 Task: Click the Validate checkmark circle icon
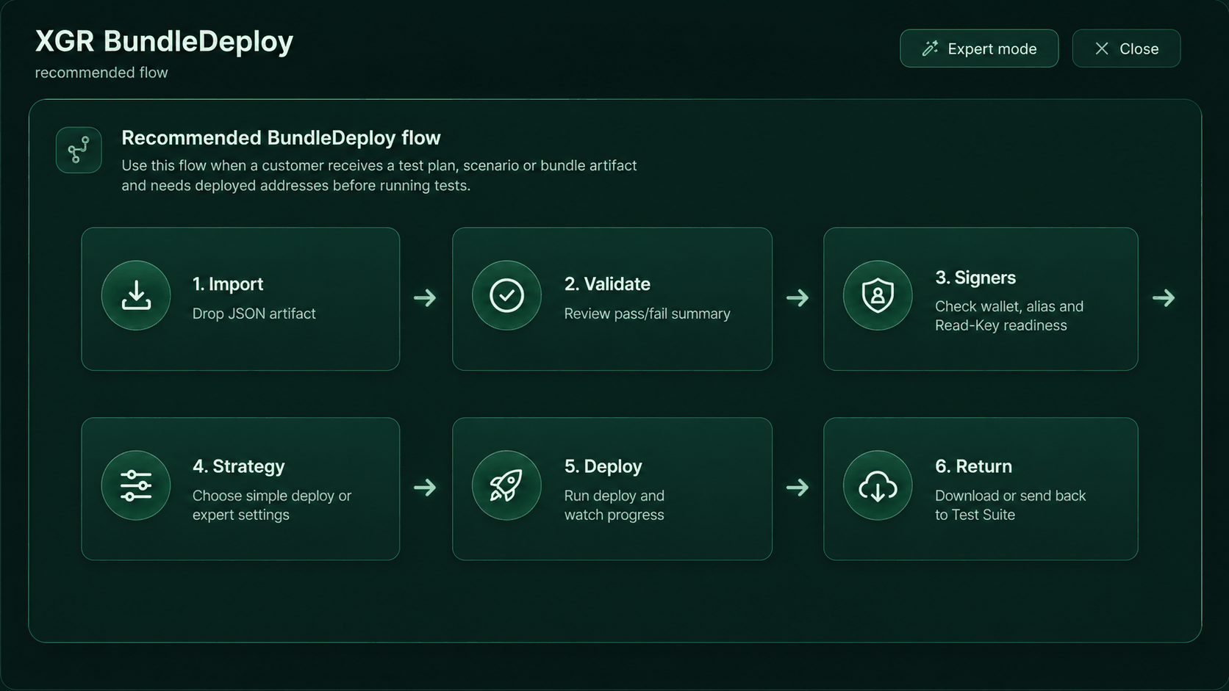coord(506,296)
